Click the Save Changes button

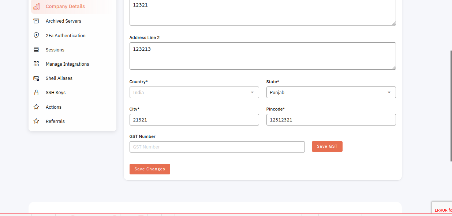coord(150,169)
